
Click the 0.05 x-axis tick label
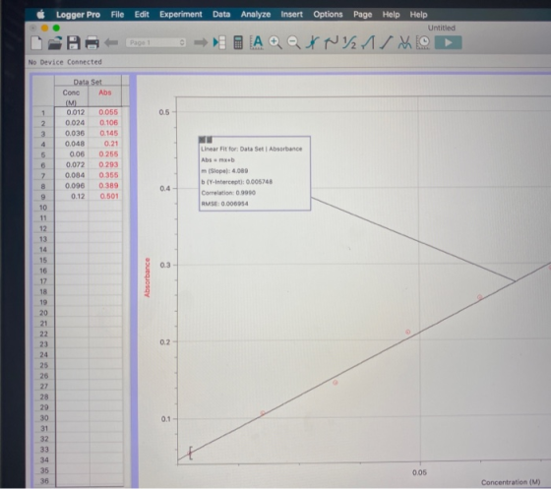(x=419, y=472)
